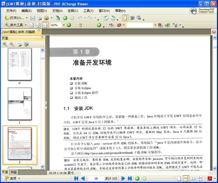Expand the Zoom tool dropdown arrow
218x183 pixels.
point(26,25)
